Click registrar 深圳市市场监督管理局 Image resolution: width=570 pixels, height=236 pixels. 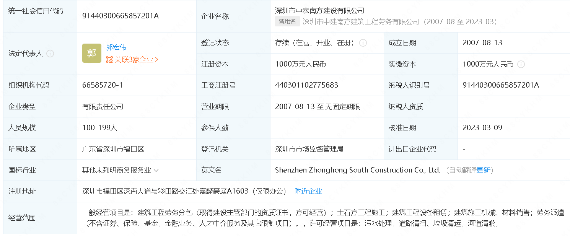coord(309,149)
